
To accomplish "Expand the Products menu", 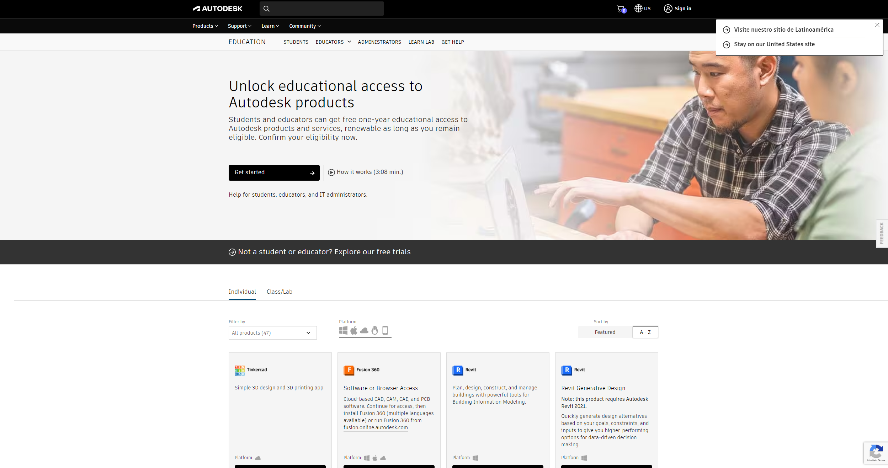I will [205, 26].
